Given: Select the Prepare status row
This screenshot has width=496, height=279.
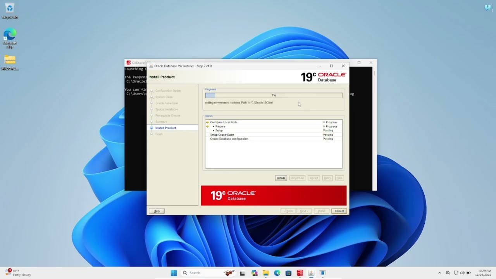Looking at the screenshot, I should pyautogui.click(x=274, y=126).
